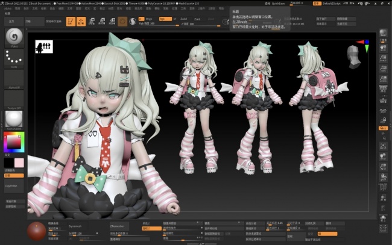Adjust the Rgb intensity slider

159,24
